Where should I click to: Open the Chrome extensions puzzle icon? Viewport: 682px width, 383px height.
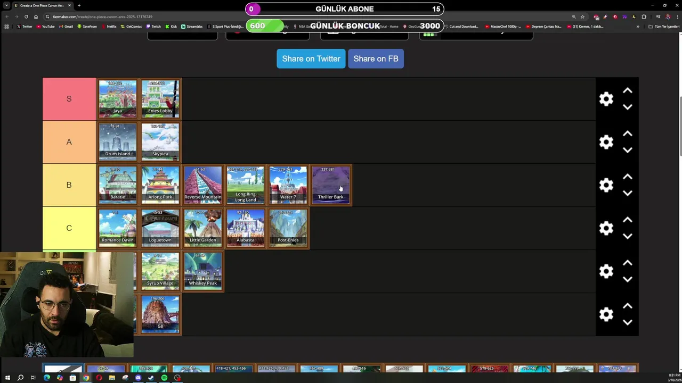(644, 16)
